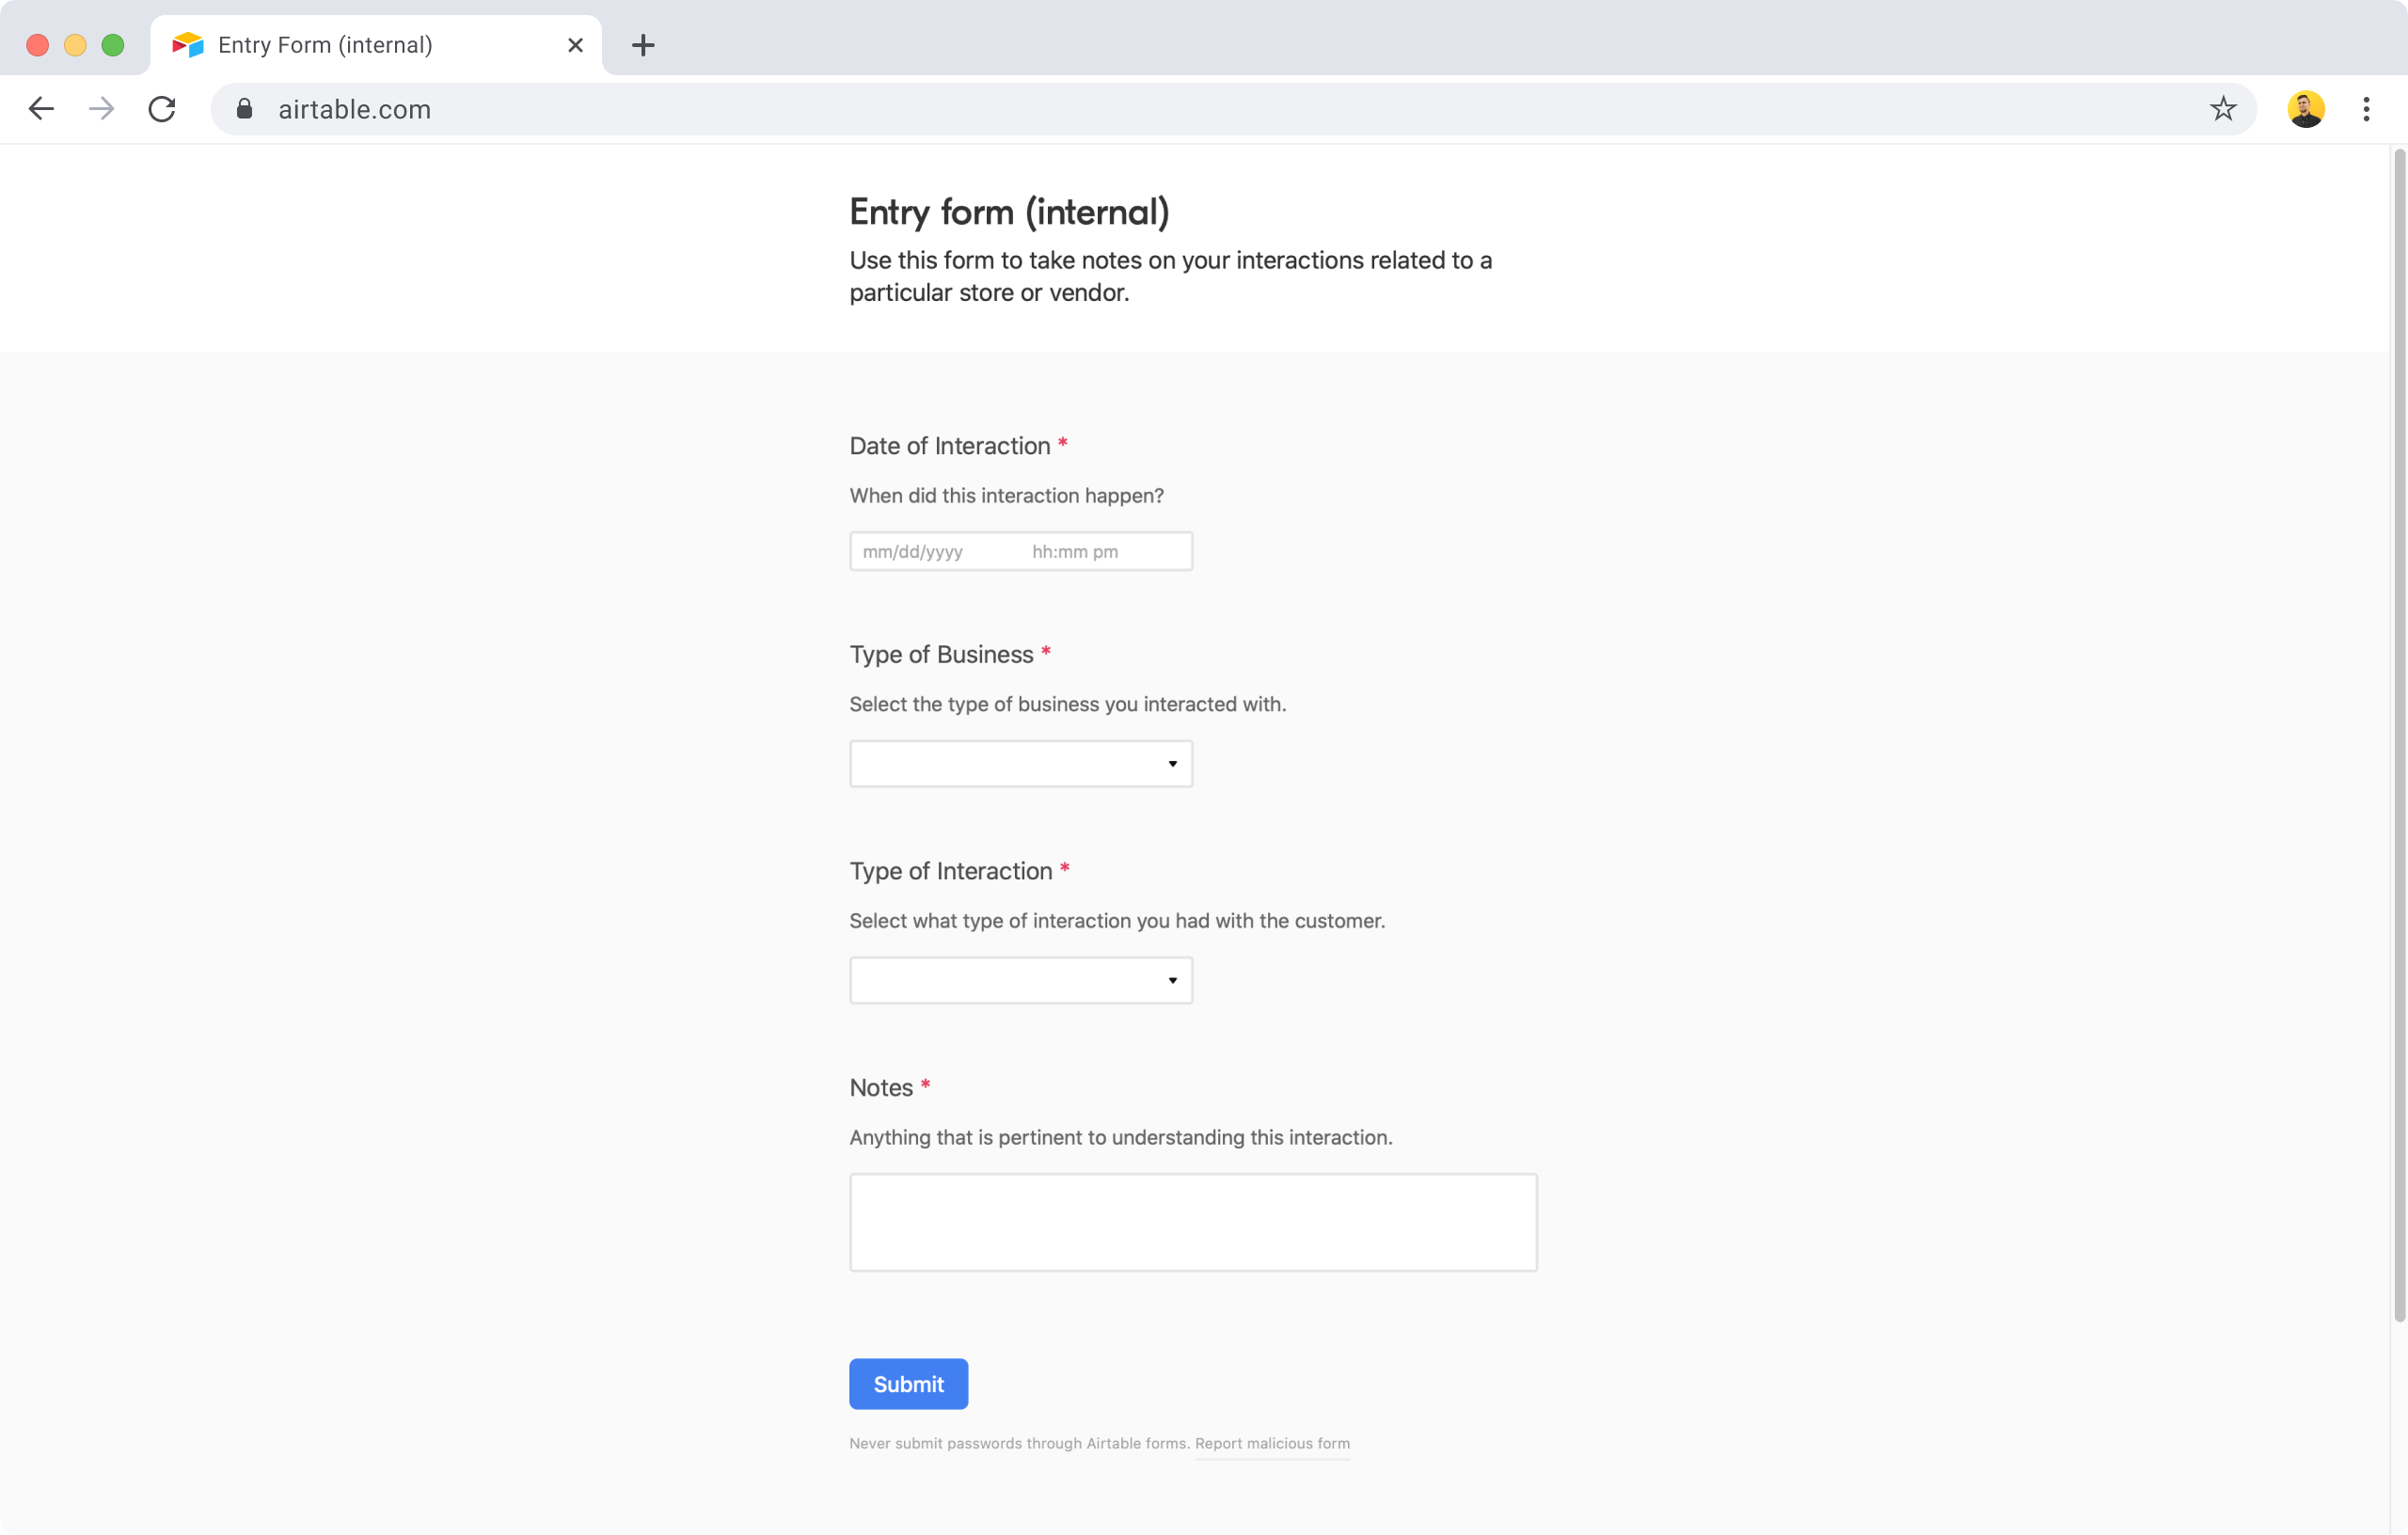The height and width of the screenshot is (1535, 2408).
Task: Select the Entry Form (internal) tab
Action: (325, 45)
